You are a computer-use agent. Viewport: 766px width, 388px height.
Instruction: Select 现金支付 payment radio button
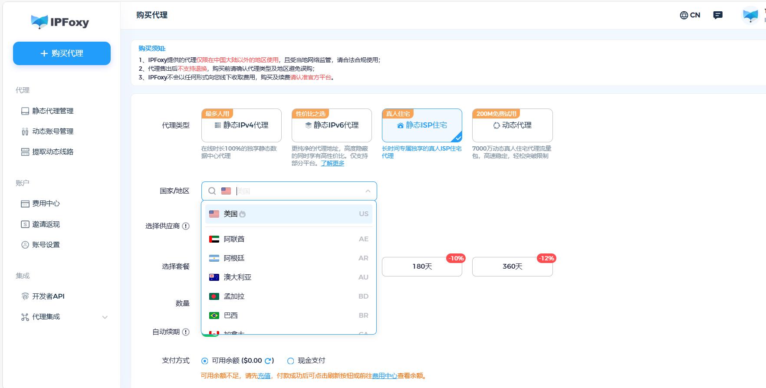click(x=291, y=361)
